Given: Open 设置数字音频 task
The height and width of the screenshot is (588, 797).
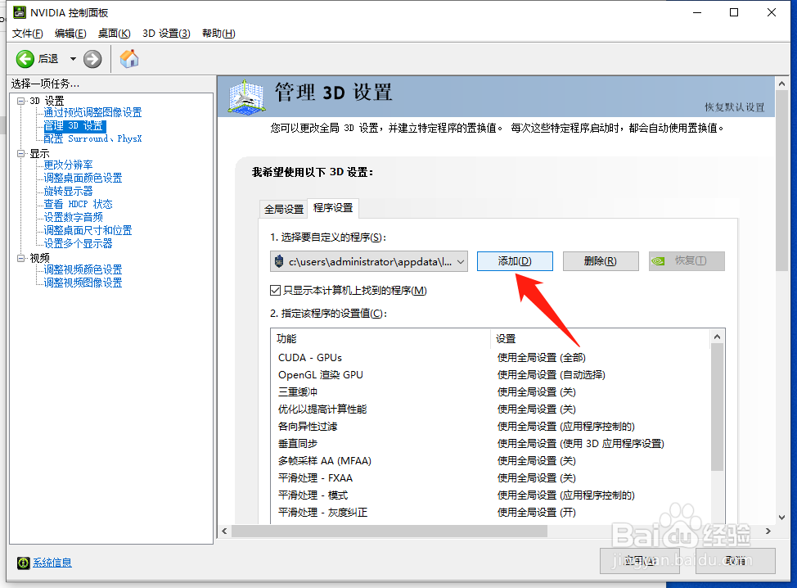Looking at the screenshot, I should pos(73,217).
